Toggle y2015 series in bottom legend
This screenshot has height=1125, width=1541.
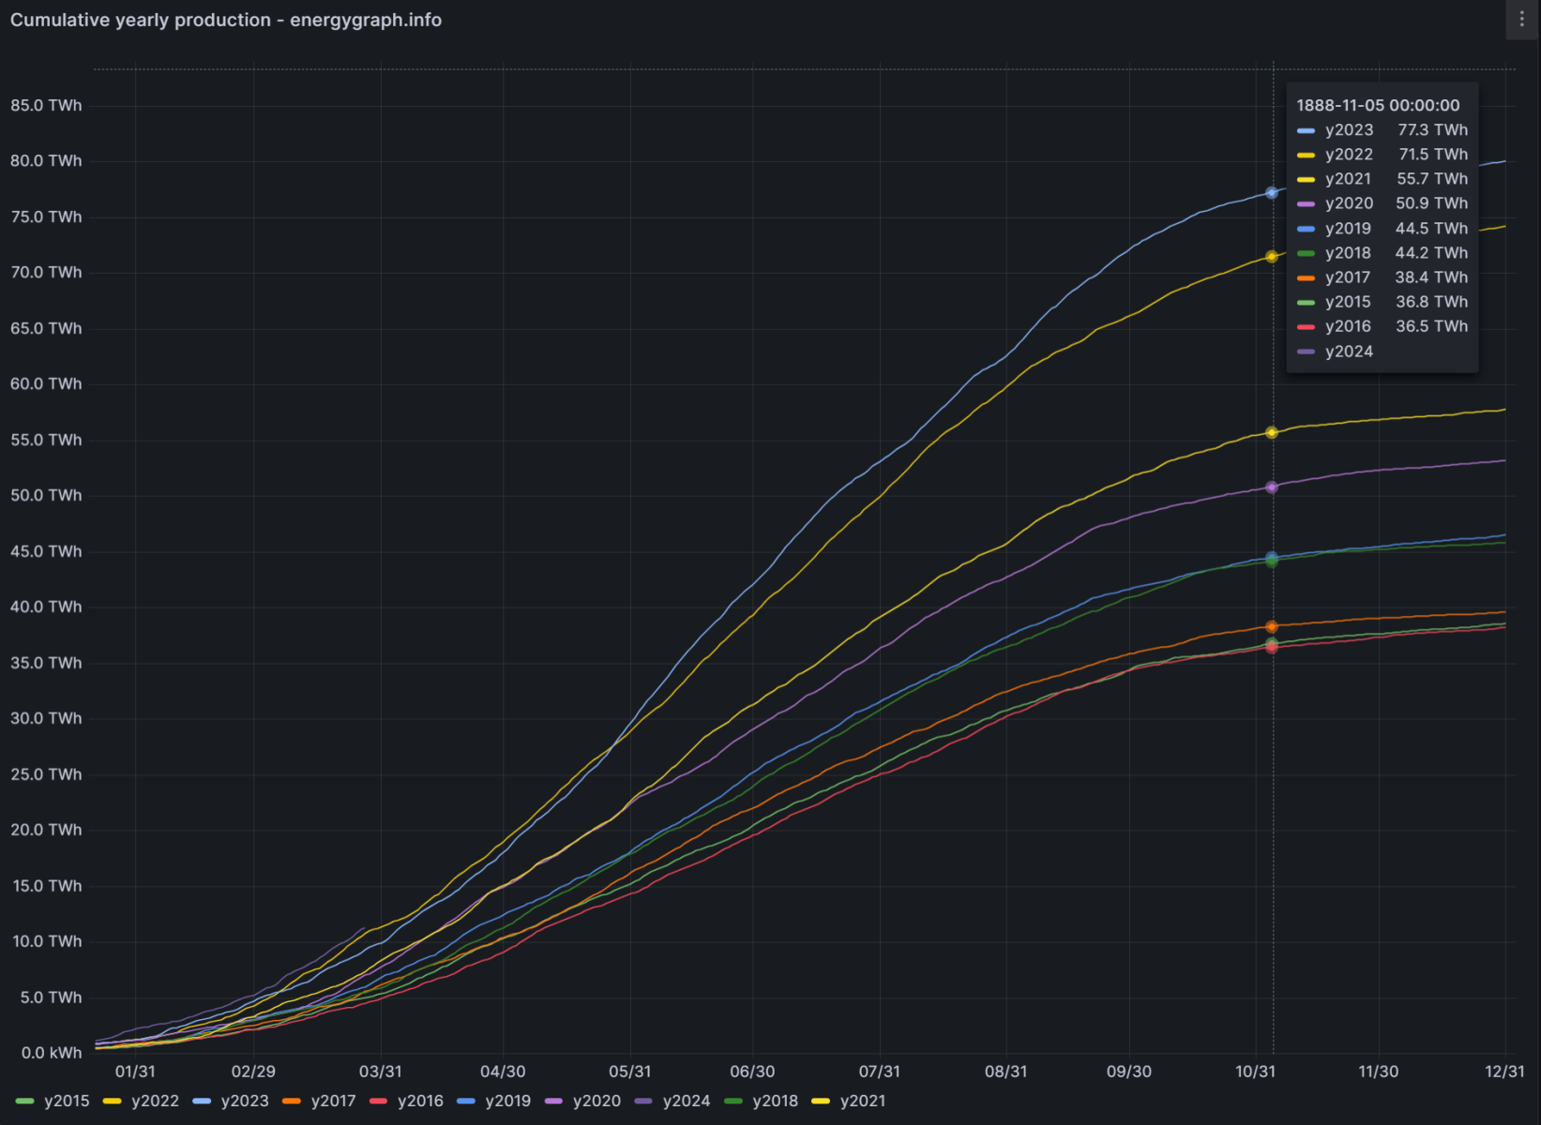pyautogui.click(x=66, y=1101)
